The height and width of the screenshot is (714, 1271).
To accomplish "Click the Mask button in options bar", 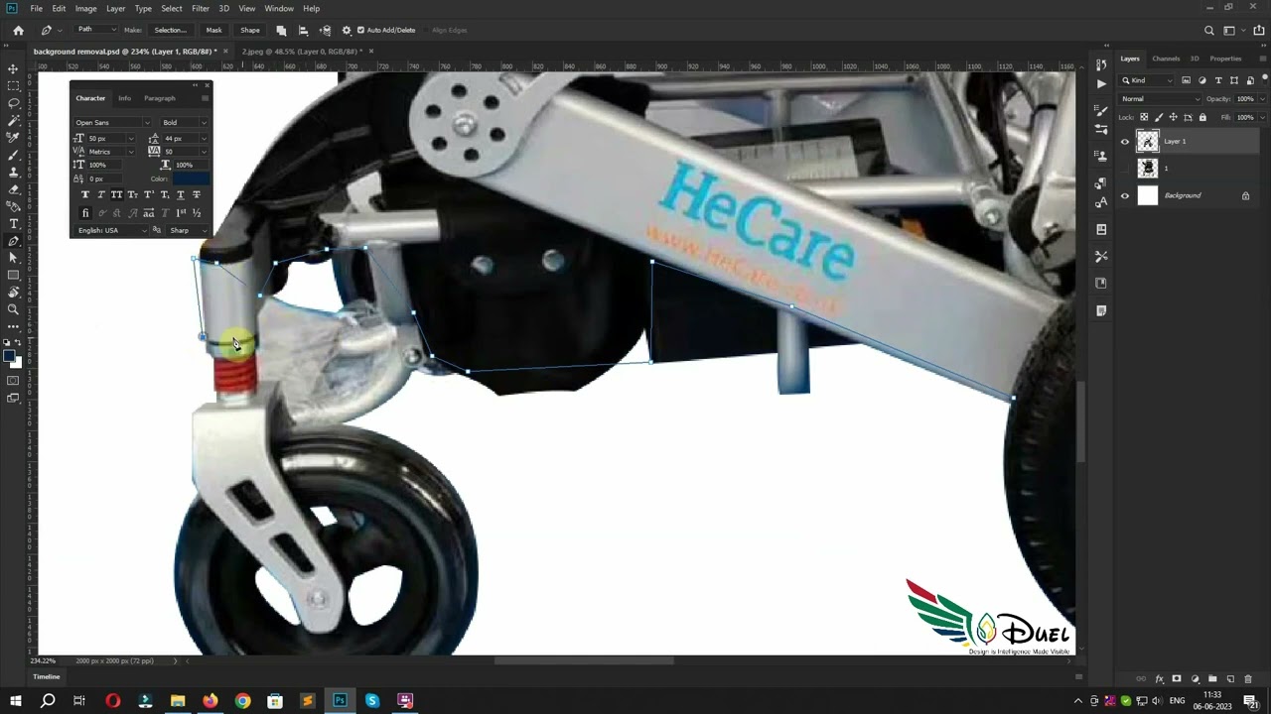I will click(213, 30).
